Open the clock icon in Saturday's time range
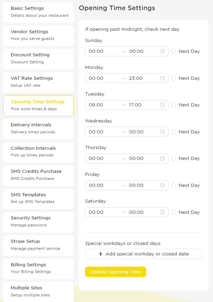This screenshot has width=213, height=302. point(162,212)
